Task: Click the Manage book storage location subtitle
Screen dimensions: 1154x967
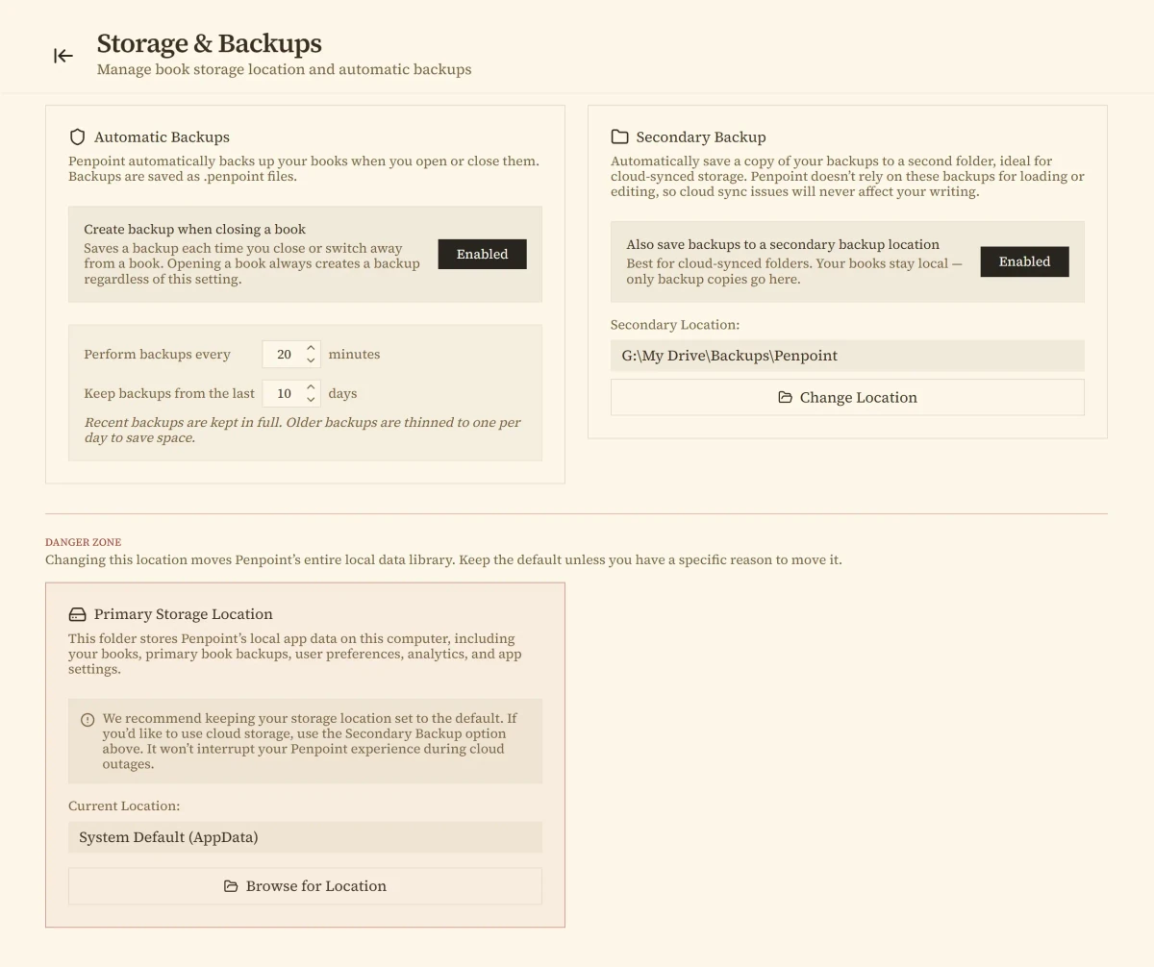Action: coord(285,69)
